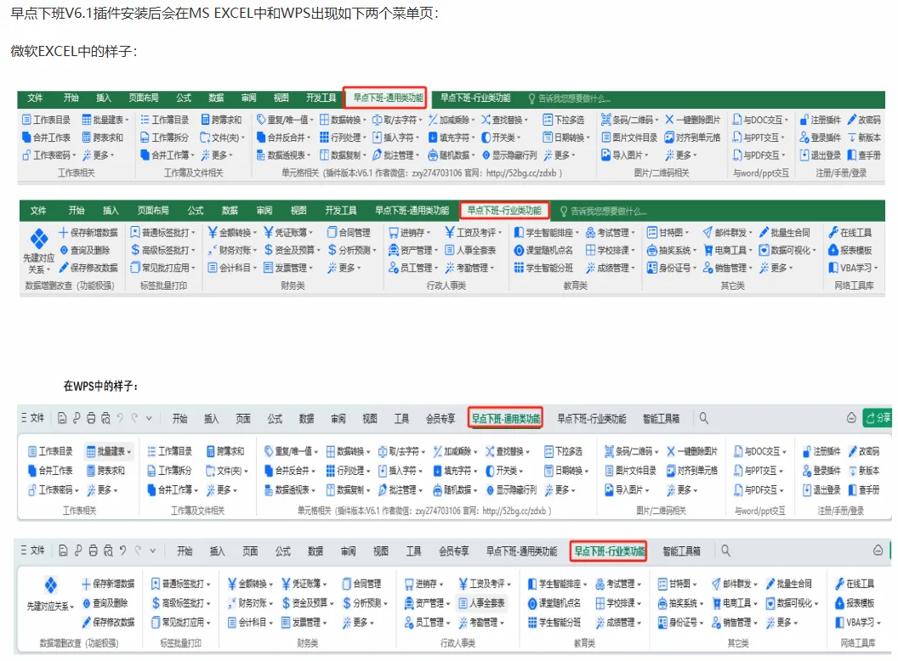
Task: Click 保存新增数据 in Excel 行业类 ribbon
Action: point(88,232)
